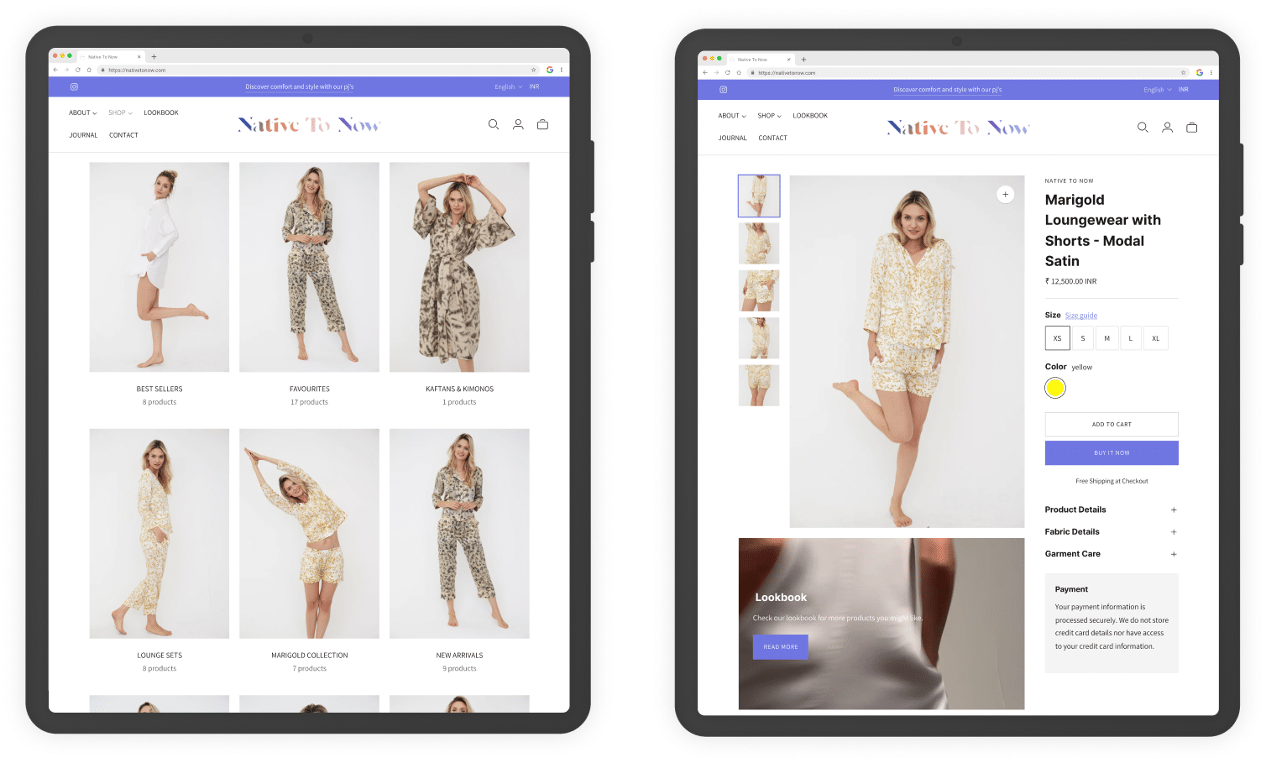The height and width of the screenshot is (763, 1266).
Task: Click NEW ARRIVALS collection title
Action: [459, 656]
